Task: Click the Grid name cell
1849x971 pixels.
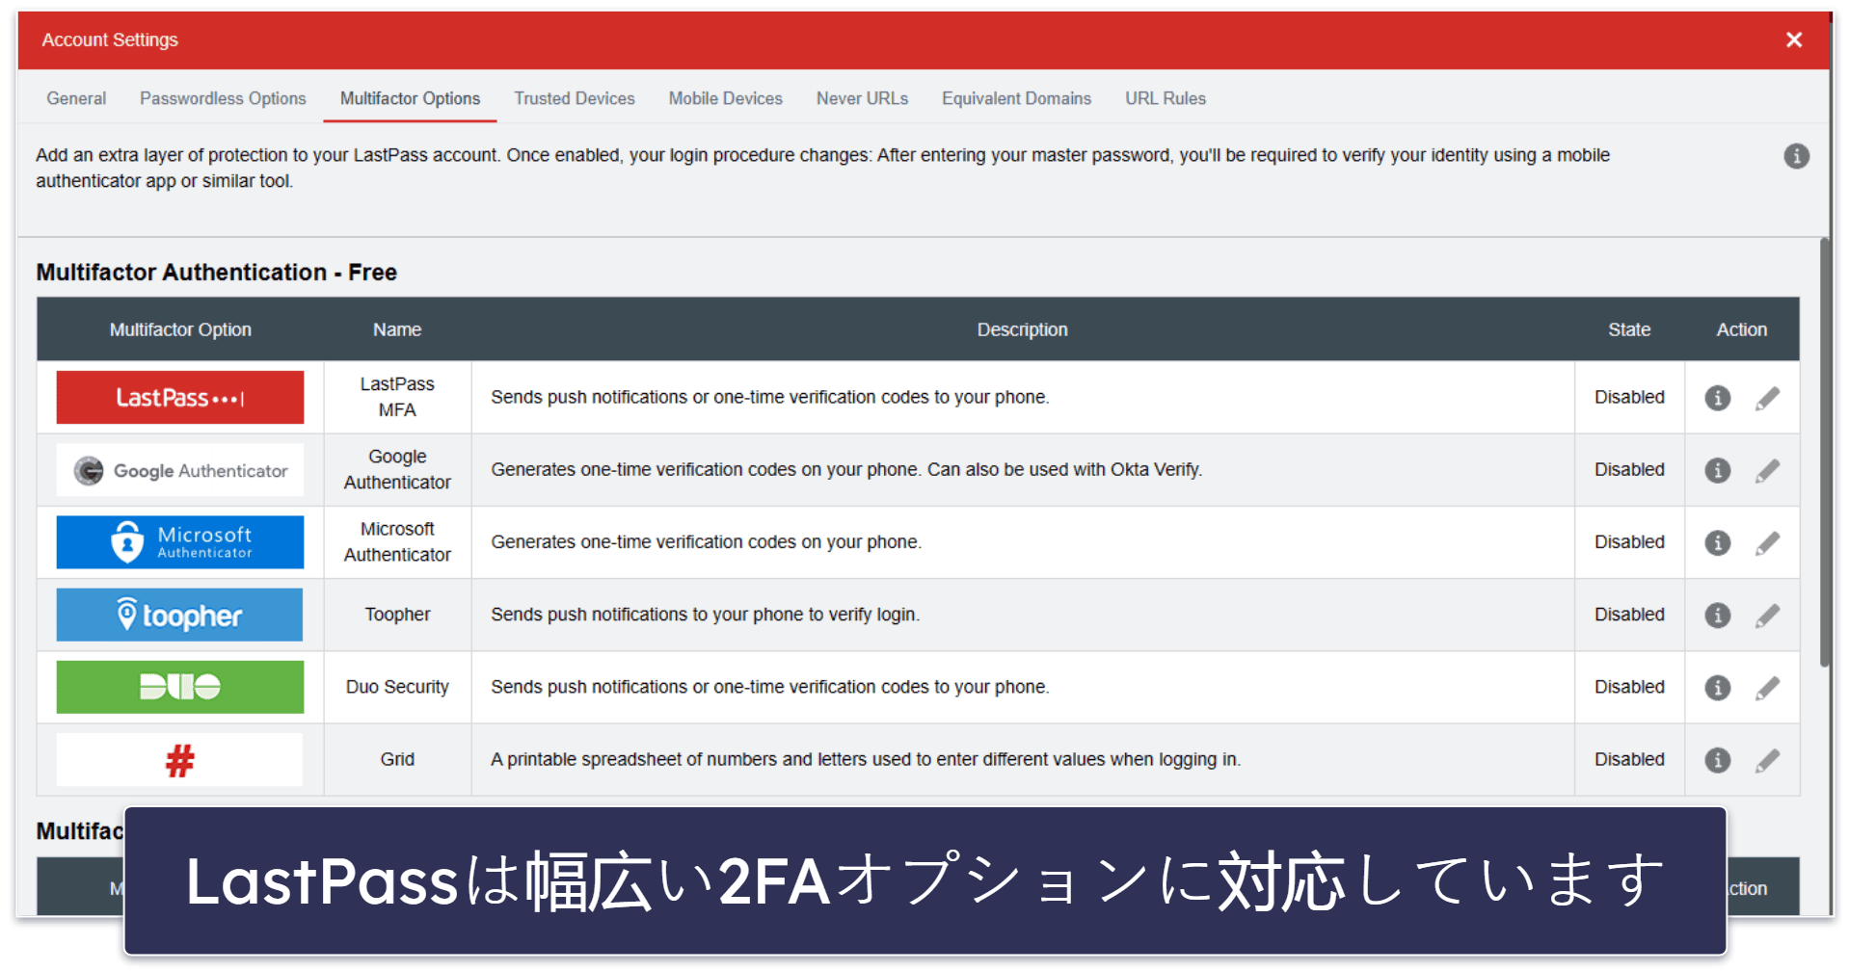Action: click(x=397, y=759)
